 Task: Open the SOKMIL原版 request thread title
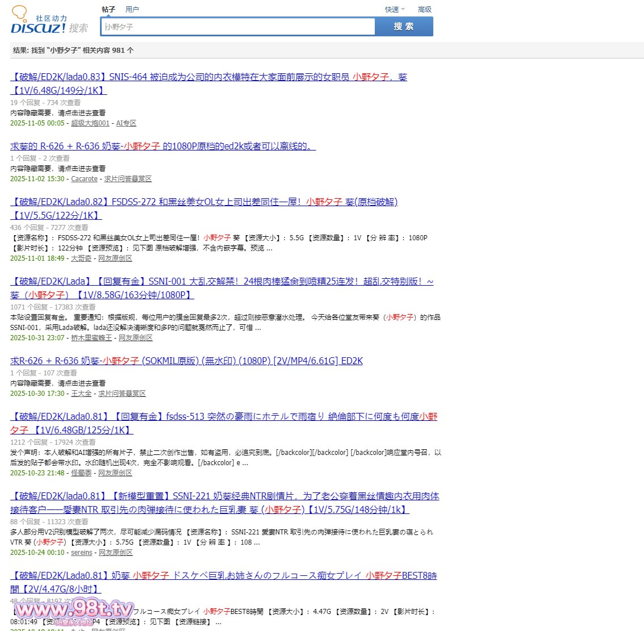pyautogui.click(x=186, y=361)
